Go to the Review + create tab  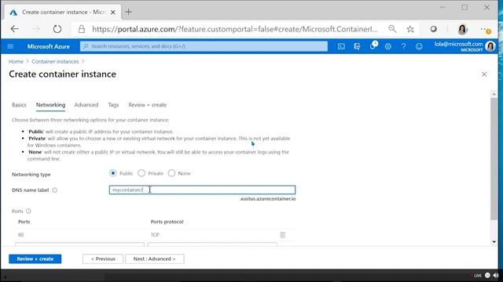(x=147, y=105)
